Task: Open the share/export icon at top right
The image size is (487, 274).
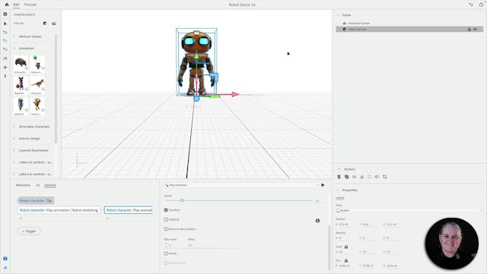Action: [482, 5]
